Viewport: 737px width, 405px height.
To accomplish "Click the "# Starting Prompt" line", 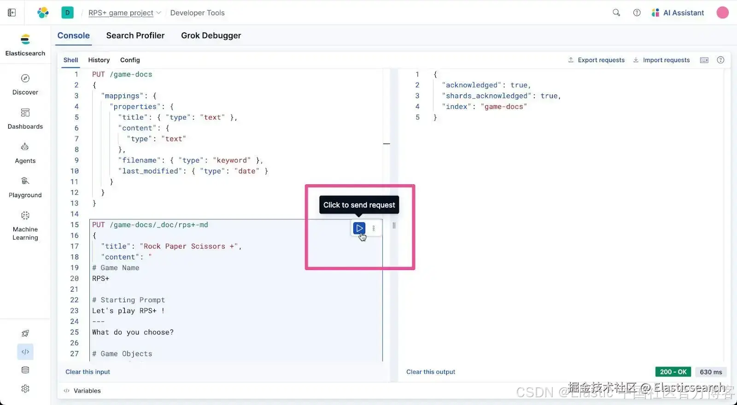I will click(x=129, y=300).
